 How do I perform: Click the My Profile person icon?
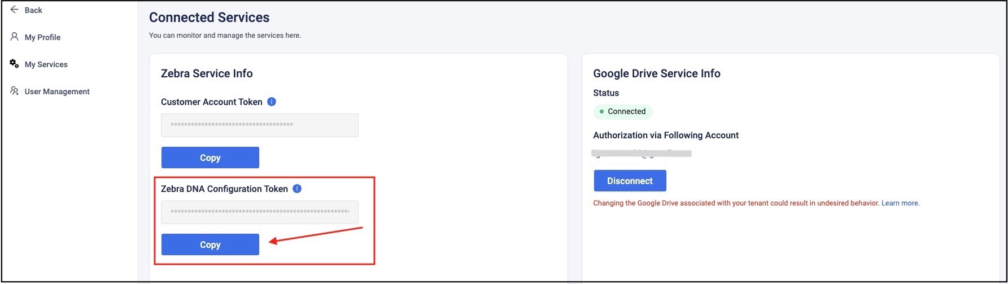click(x=15, y=37)
